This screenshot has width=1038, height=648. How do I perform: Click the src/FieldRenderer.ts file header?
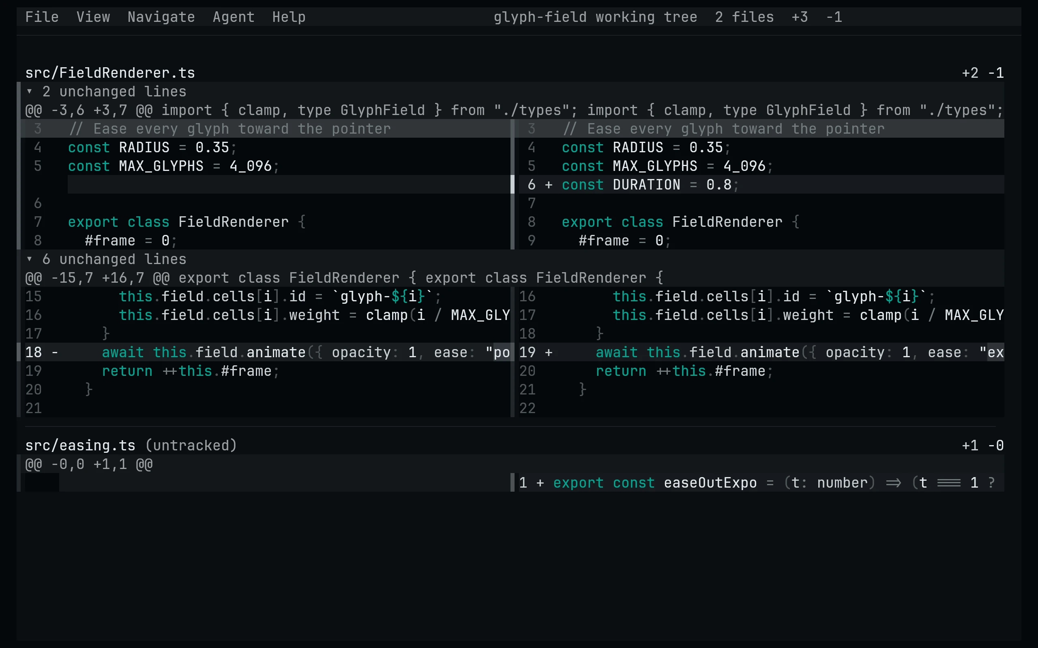110,73
